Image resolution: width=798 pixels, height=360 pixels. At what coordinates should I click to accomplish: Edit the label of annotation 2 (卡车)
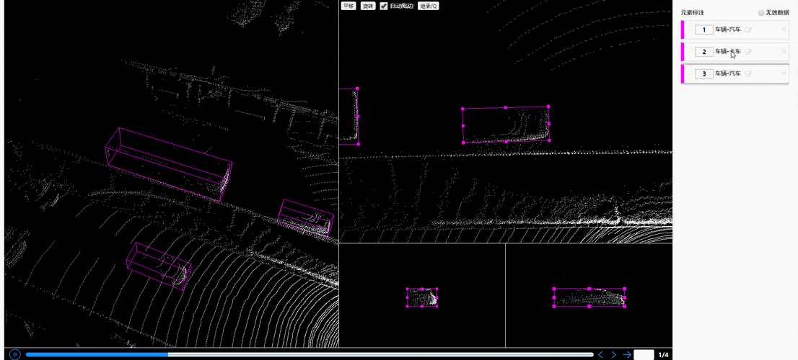click(x=748, y=52)
